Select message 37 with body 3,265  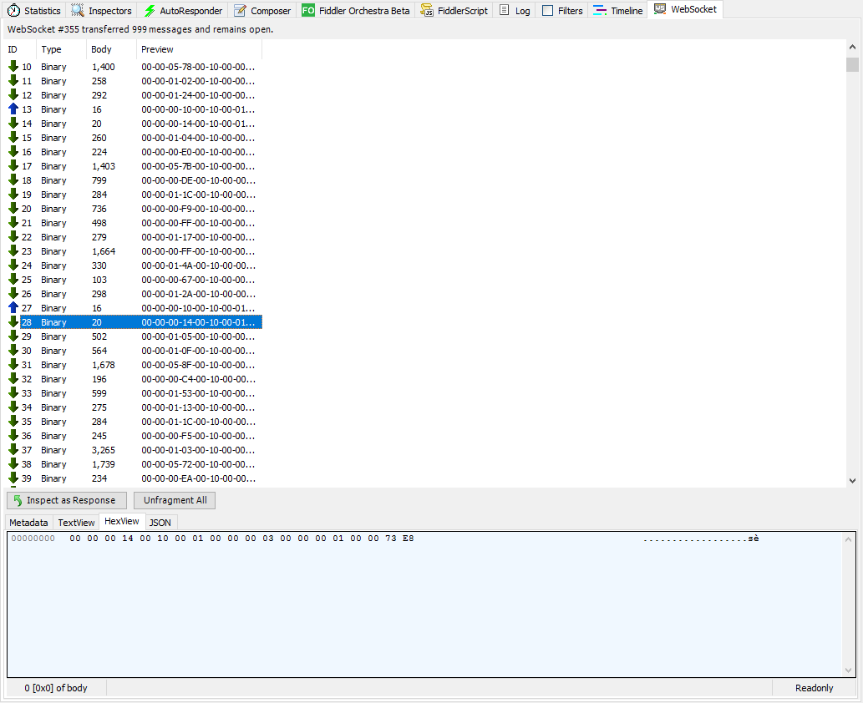point(104,450)
